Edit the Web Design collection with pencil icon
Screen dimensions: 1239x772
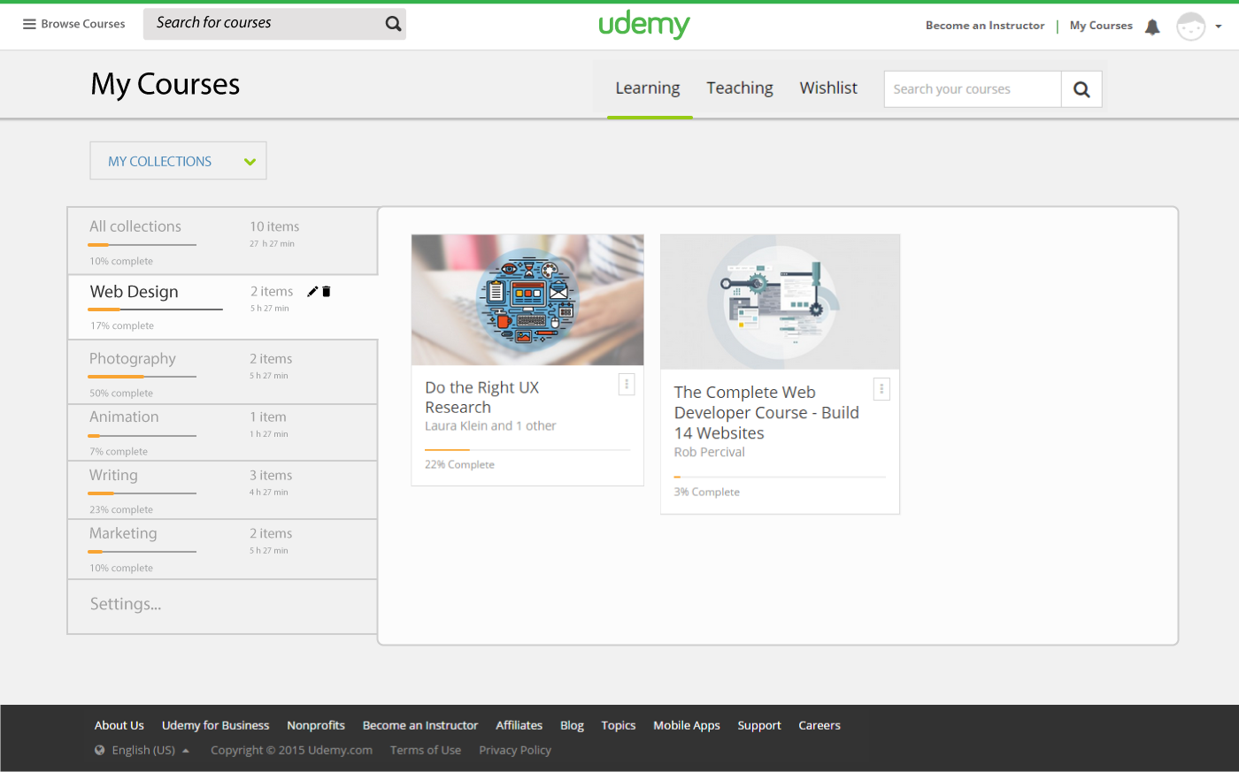tap(312, 292)
